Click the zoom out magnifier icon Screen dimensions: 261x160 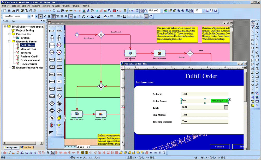point(179,11)
